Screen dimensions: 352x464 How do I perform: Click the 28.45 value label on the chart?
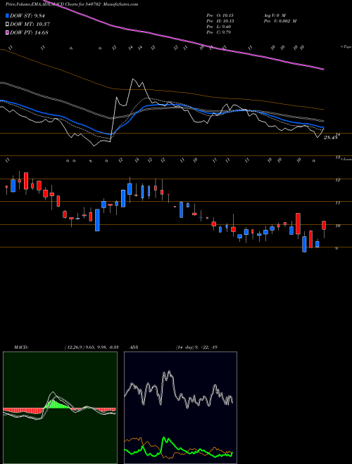click(331, 137)
